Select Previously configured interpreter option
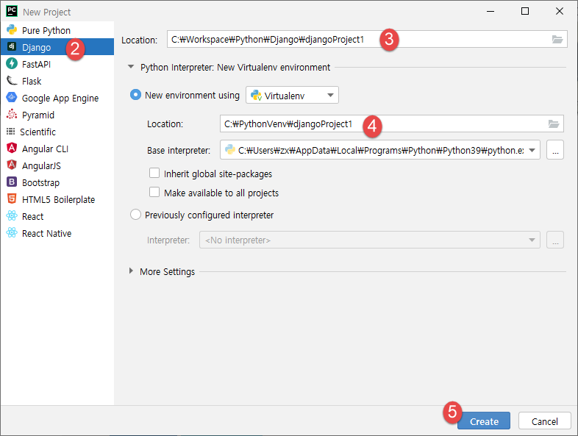The width and height of the screenshot is (578, 436). 135,215
